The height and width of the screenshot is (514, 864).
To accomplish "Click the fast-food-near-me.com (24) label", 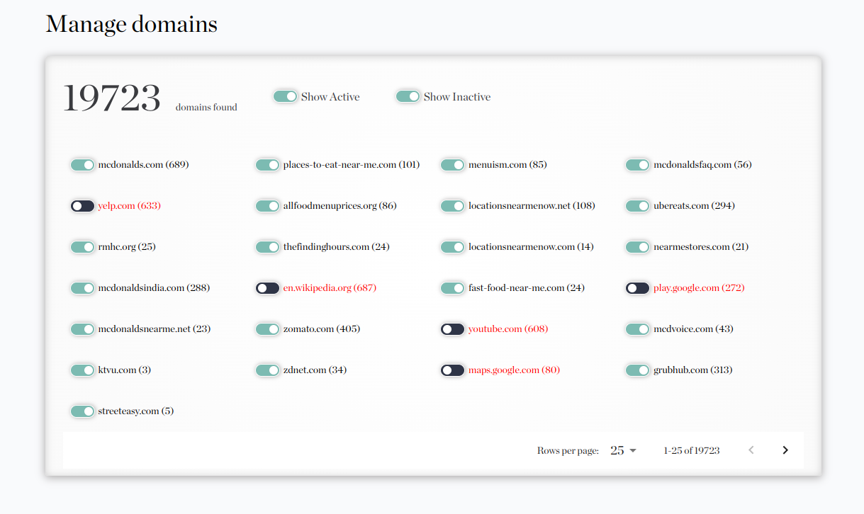I will pyautogui.click(x=527, y=288).
